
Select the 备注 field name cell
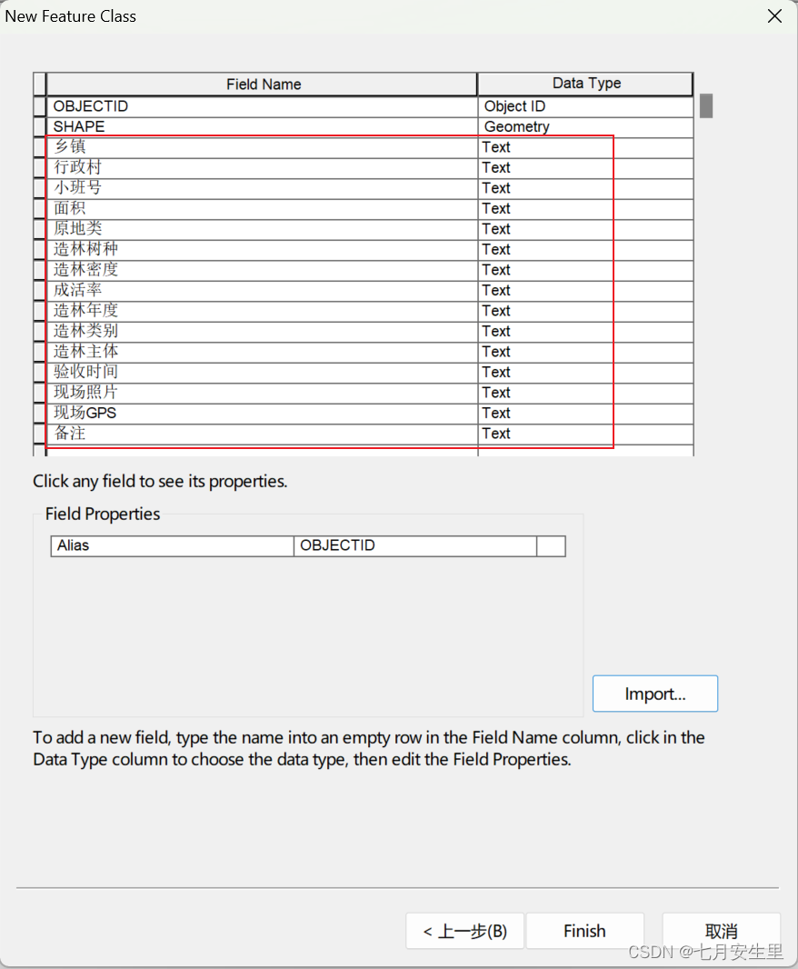[x=262, y=433]
